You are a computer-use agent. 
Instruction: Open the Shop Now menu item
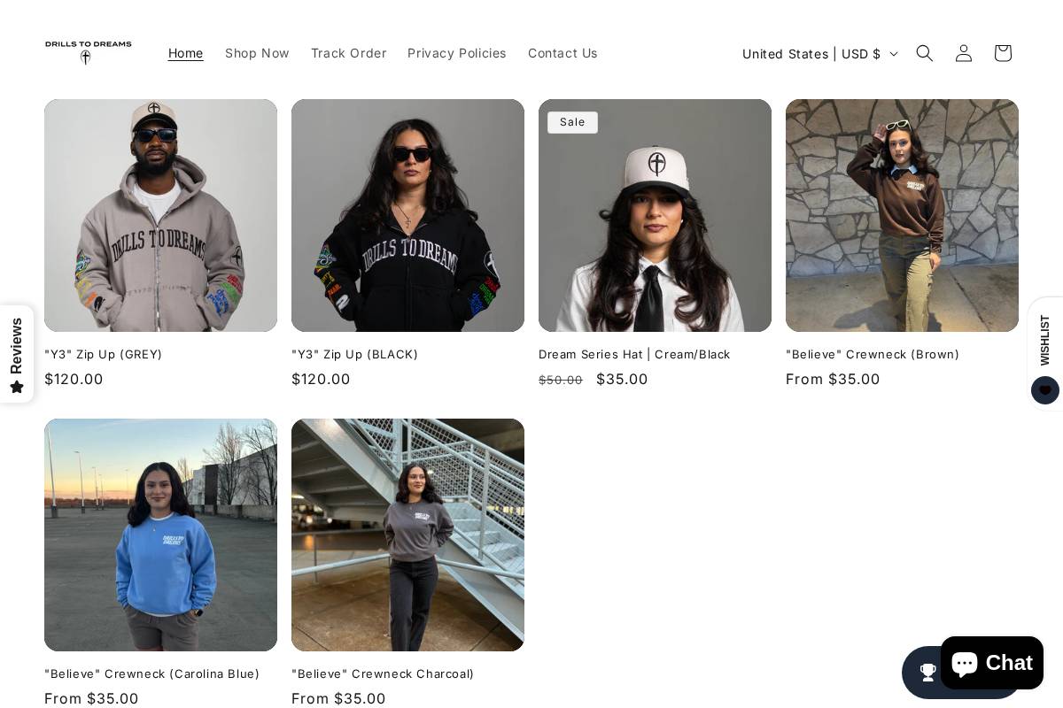click(257, 53)
